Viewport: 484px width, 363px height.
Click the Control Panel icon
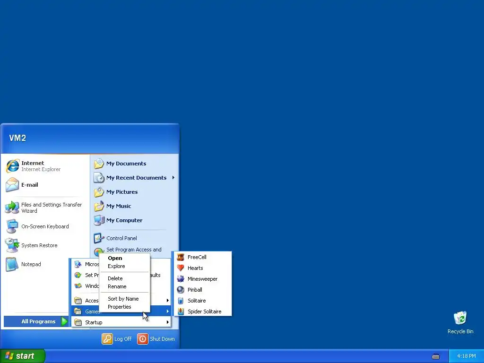(x=99, y=238)
